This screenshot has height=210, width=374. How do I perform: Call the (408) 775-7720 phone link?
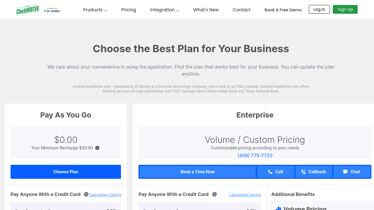click(x=255, y=155)
